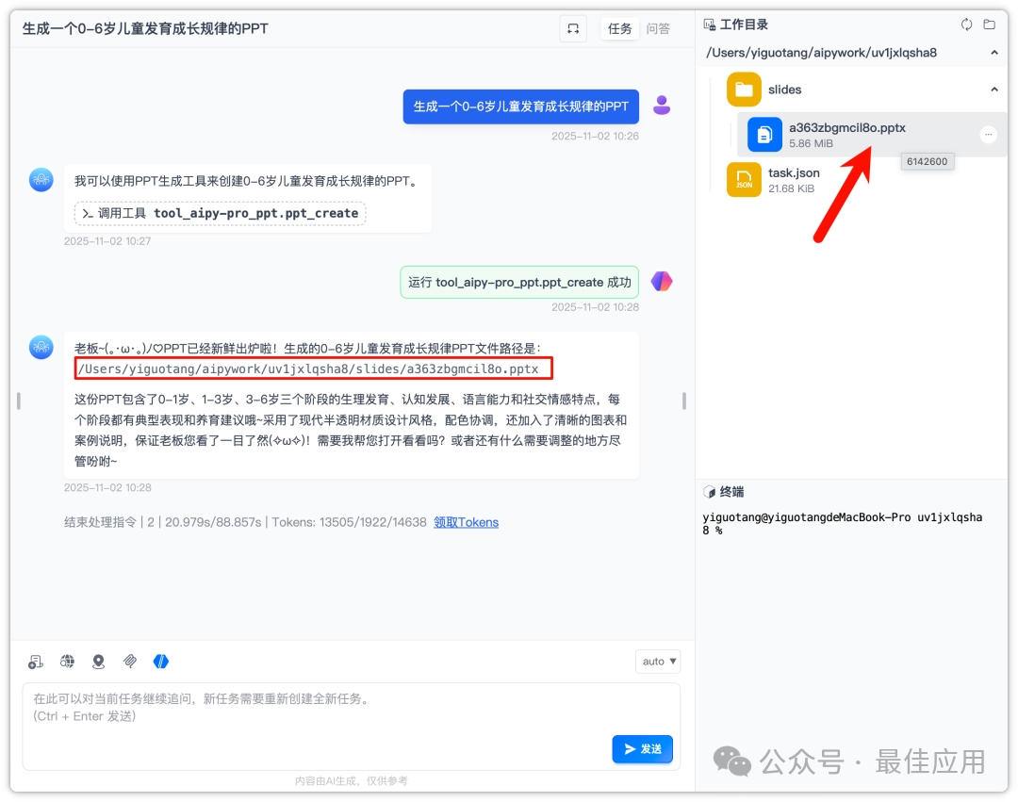1018x802 pixels.
Task: Collapse the slides folder chevron
Action: pyautogui.click(x=994, y=89)
